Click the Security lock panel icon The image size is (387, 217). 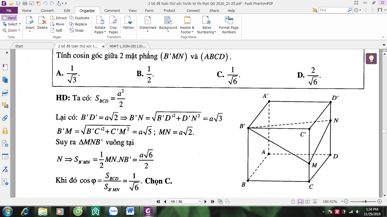[5, 131]
